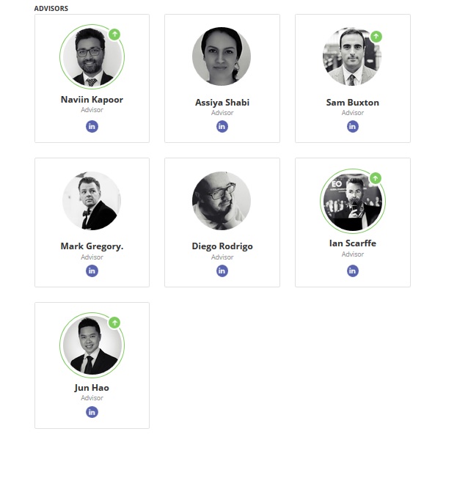Image resolution: width=468 pixels, height=478 pixels.
Task: Open Assiya Shabi's LinkedIn icon
Action: click(222, 126)
